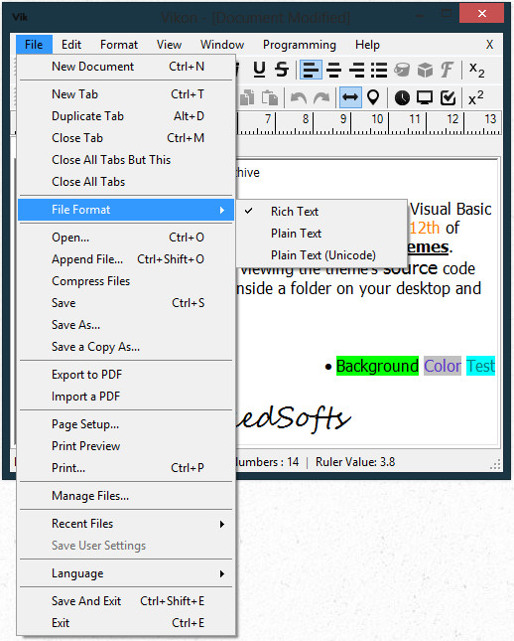Choose New Document from File menu
Screen dimensions: 514x641
pyautogui.click(x=126, y=67)
